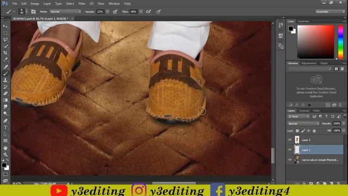Viewport: 348px width, 196px height.
Task: Open the layer blend mode dropdown
Action: tap(303, 124)
